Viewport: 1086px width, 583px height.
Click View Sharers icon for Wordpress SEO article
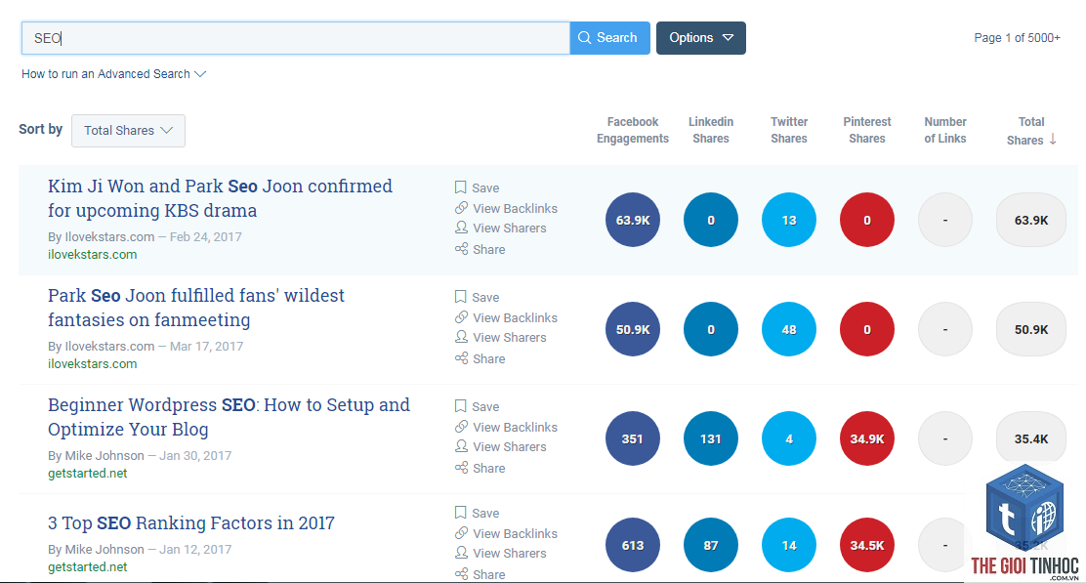pos(461,446)
